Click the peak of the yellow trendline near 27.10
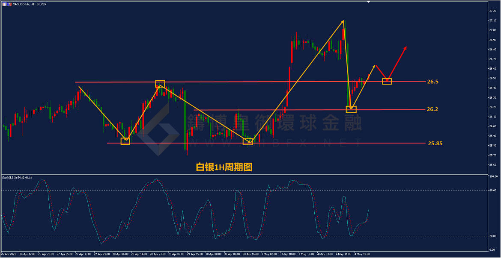 pyautogui.click(x=343, y=21)
